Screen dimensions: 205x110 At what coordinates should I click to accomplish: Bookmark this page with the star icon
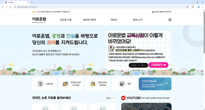coord(187,7)
